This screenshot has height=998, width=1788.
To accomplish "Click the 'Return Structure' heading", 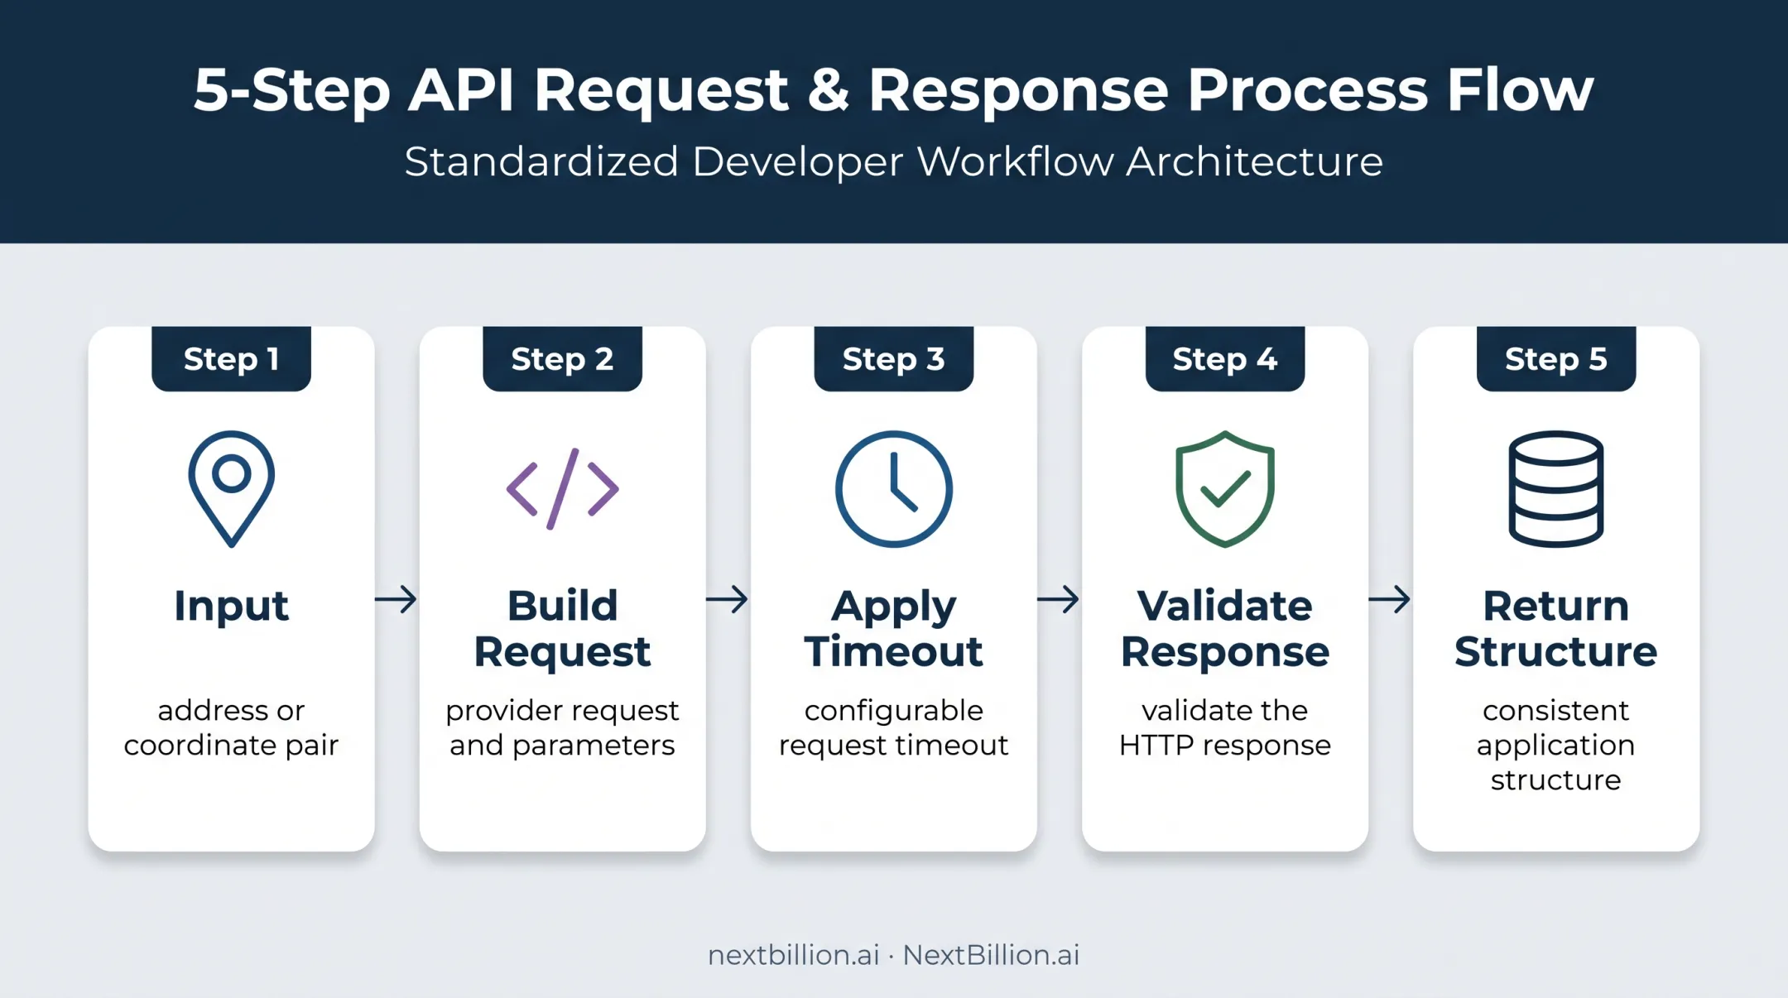I will [x=1556, y=628].
